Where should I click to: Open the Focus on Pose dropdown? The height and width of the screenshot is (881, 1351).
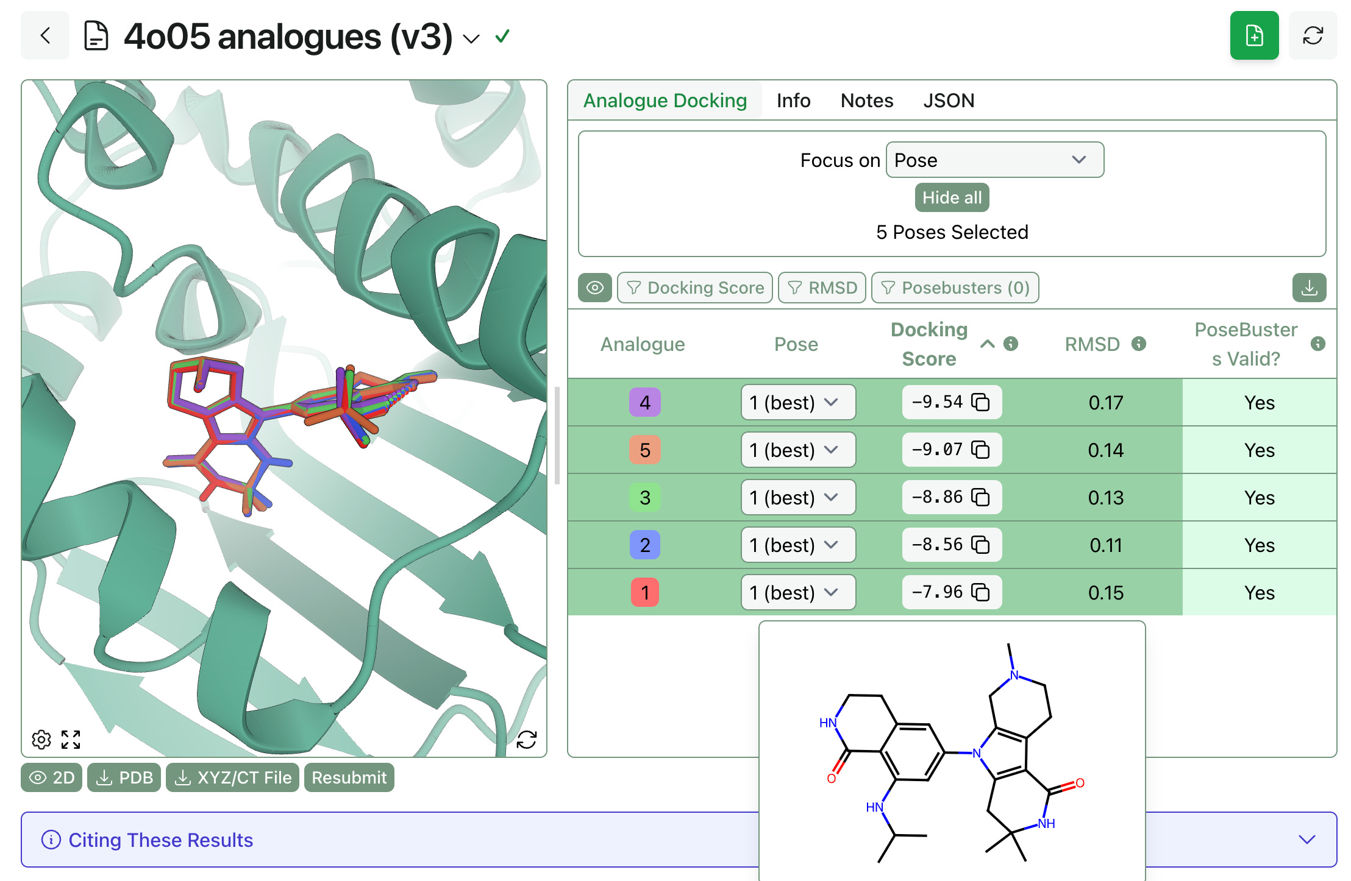coord(994,160)
